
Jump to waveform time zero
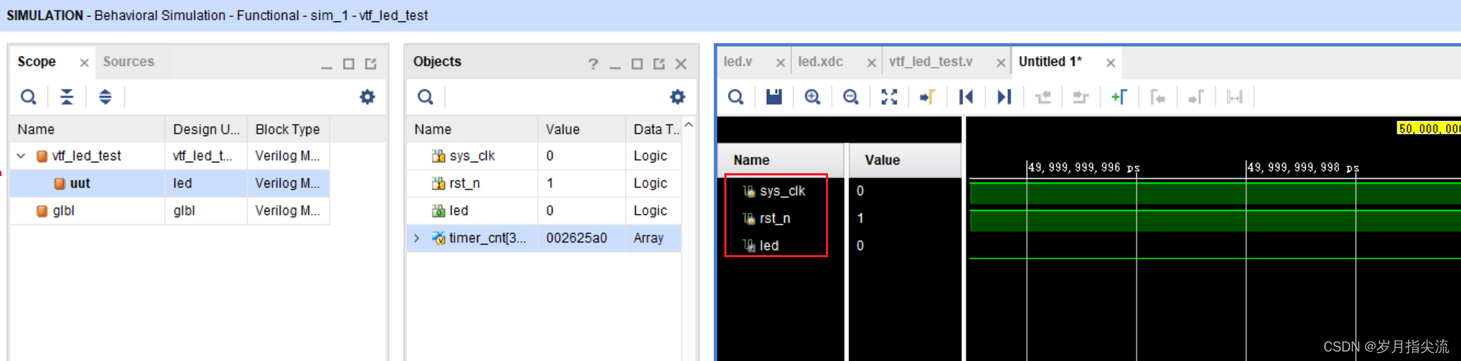tap(965, 96)
